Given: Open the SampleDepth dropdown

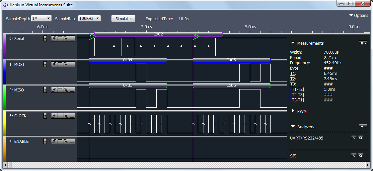Looking at the screenshot, I should [x=41, y=19].
